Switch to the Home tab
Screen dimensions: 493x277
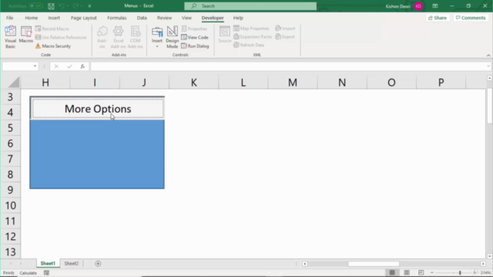(31, 18)
